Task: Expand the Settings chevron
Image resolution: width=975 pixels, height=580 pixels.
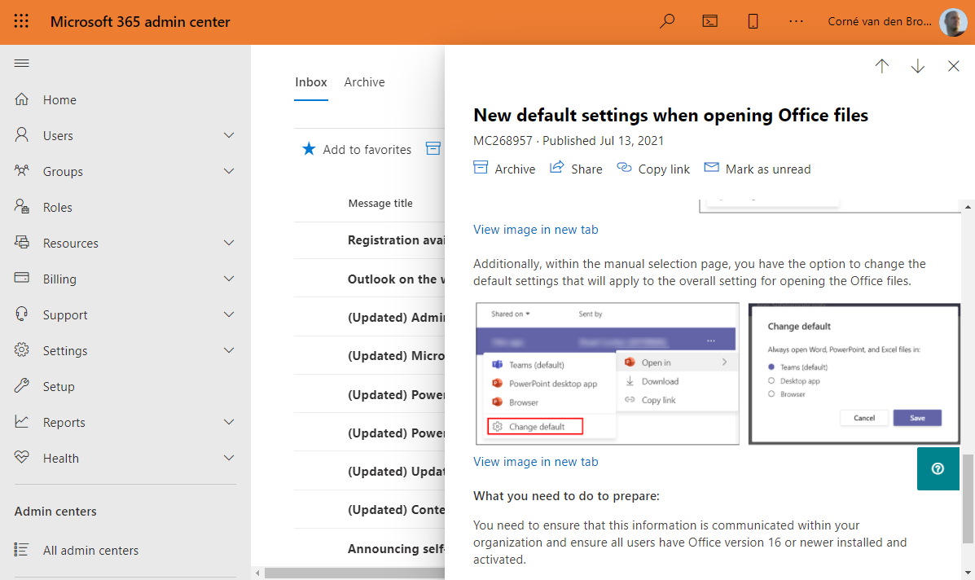Action: pos(229,350)
